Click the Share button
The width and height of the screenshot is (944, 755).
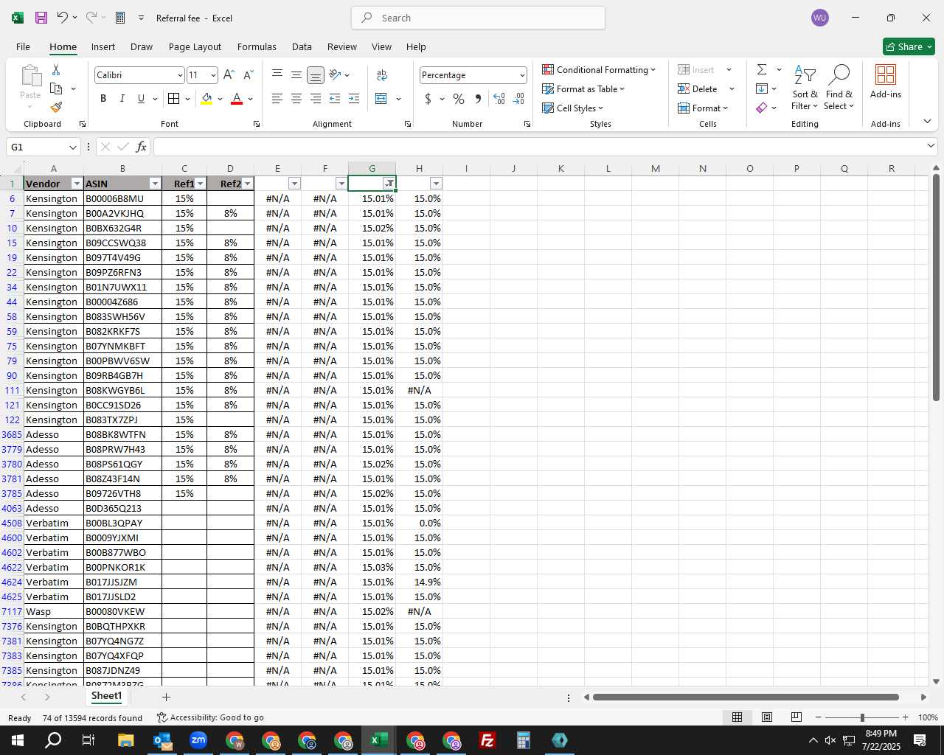909,46
